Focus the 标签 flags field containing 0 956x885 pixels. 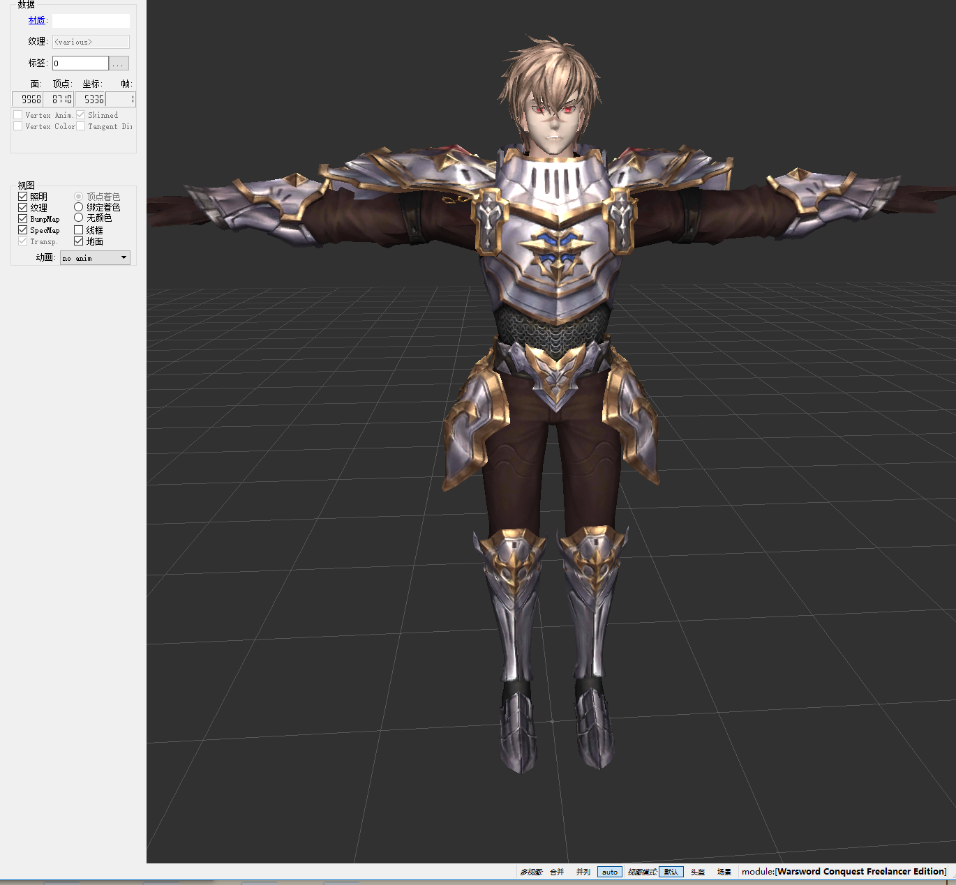click(80, 63)
